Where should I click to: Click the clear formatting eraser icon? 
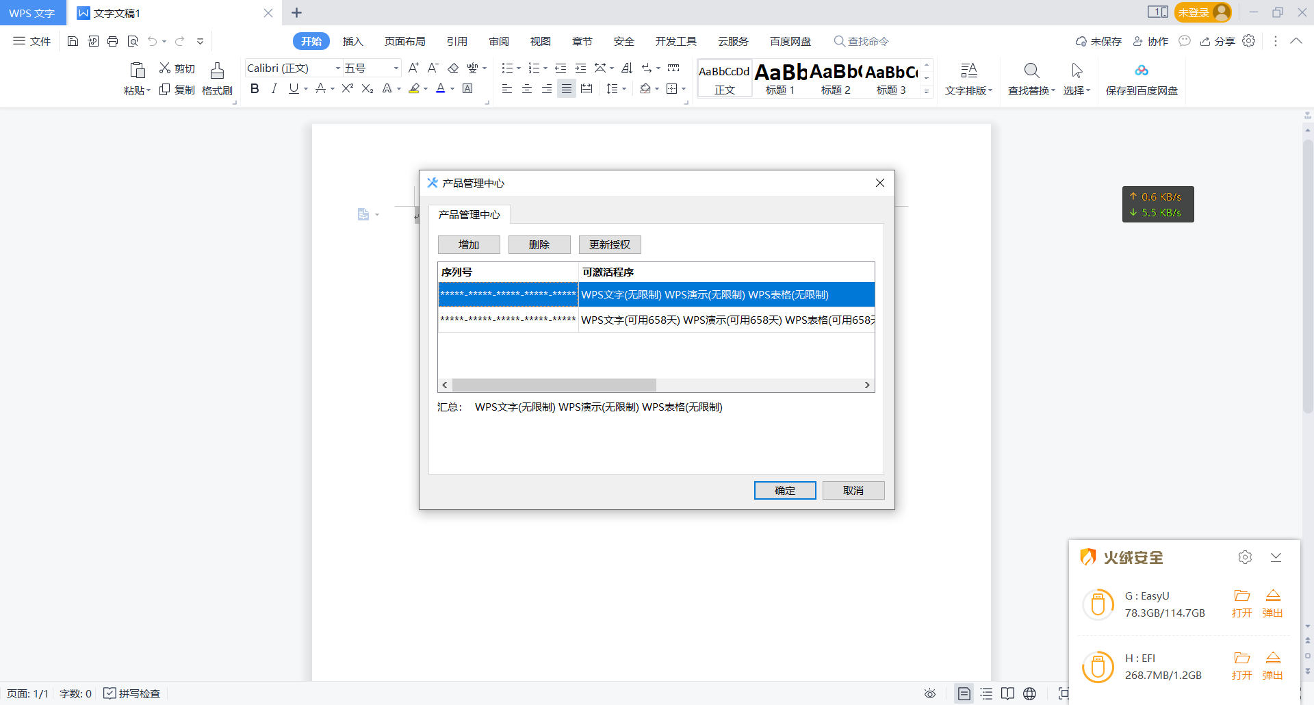coord(453,68)
